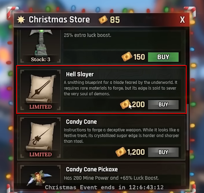204x193 pixels.
Task: Select the Candy Cane Pickaxe title
Action: coord(92,169)
